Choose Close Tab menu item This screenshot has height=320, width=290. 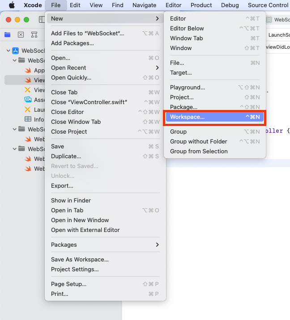coord(105,92)
